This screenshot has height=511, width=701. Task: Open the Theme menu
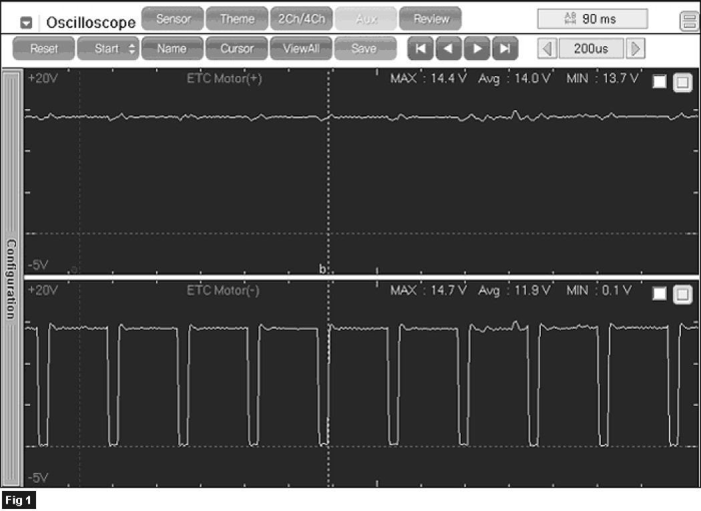coord(236,19)
